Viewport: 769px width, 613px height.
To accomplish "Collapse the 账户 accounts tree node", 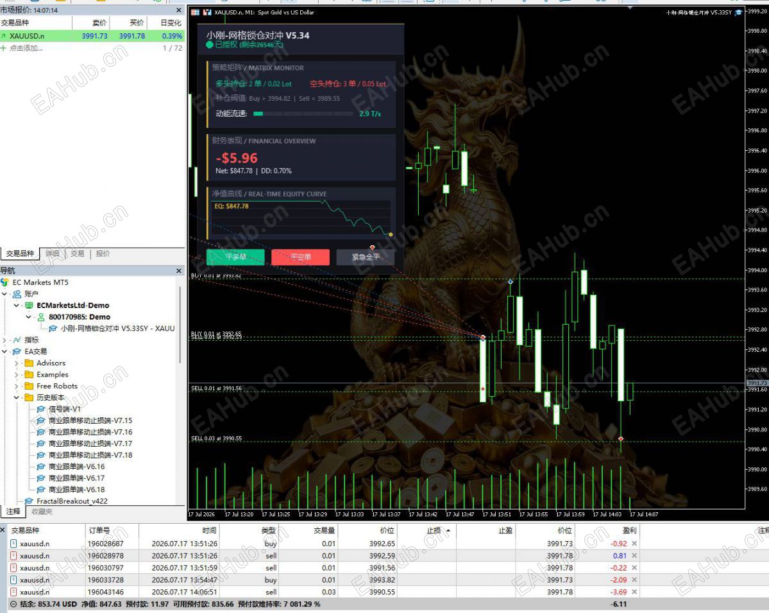I will pos(5,294).
